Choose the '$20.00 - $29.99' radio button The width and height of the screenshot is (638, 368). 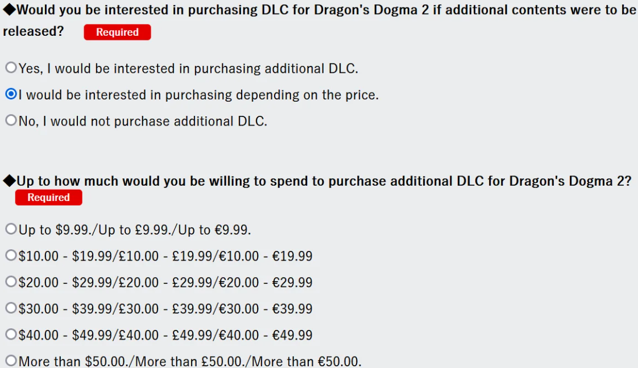11,282
